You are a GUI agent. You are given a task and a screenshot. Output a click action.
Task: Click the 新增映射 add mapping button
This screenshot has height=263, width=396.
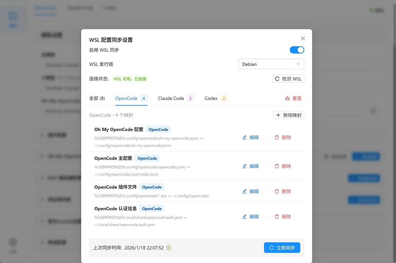[x=289, y=115]
